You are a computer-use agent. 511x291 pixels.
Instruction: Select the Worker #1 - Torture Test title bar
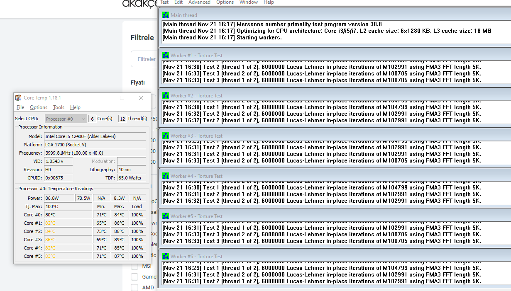334,55
